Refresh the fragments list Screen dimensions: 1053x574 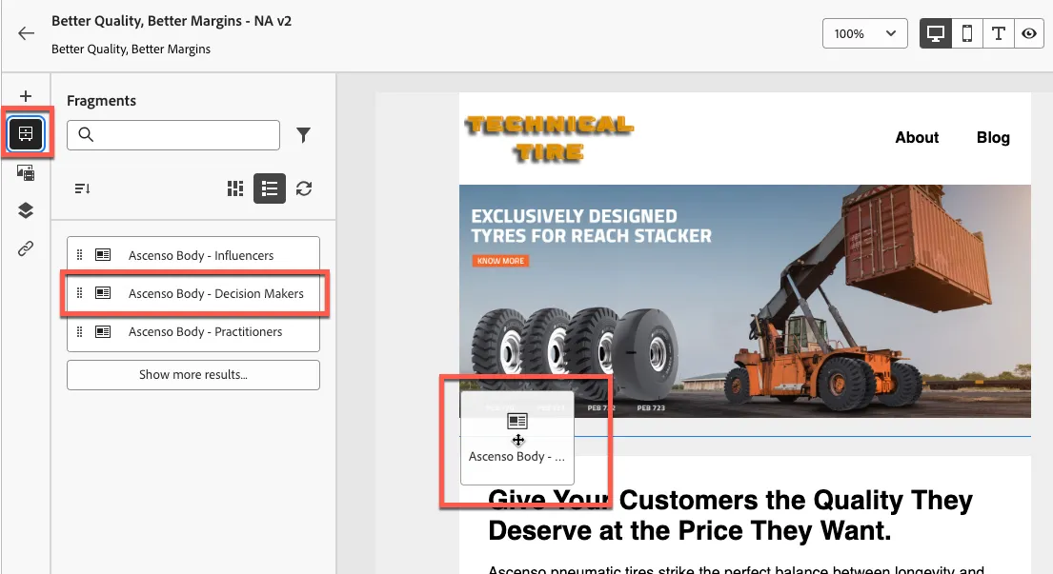tap(304, 188)
